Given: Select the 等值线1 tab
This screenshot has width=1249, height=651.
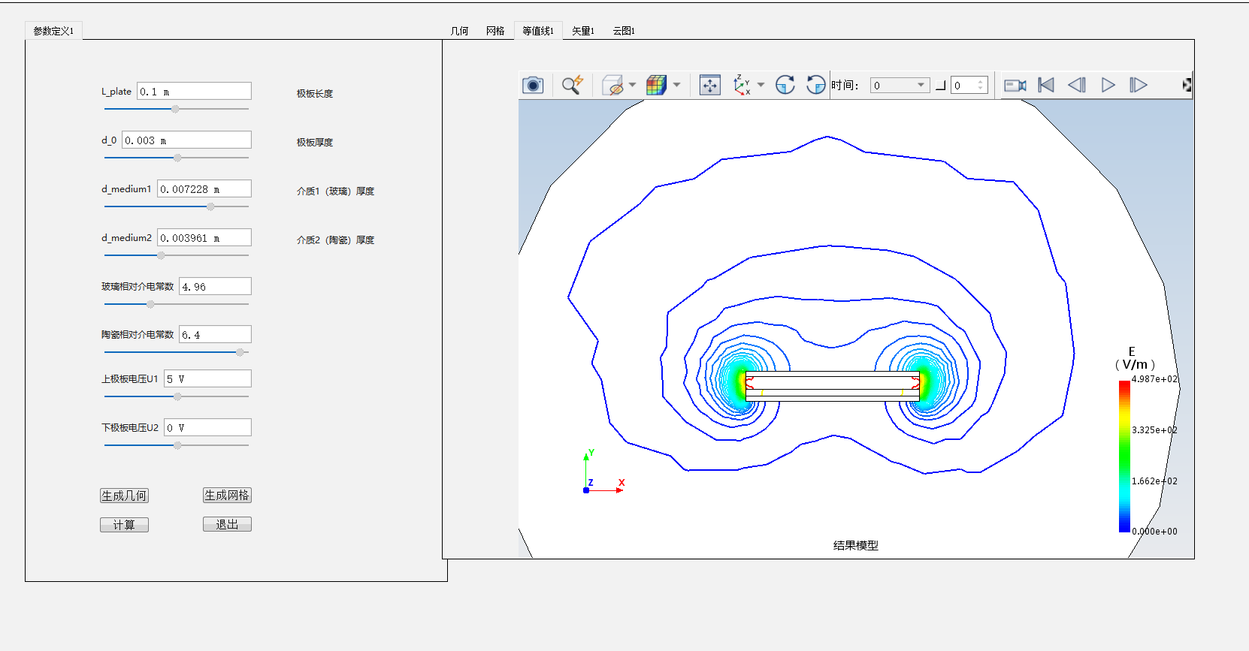Looking at the screenshot, I should tap(538, 31).
